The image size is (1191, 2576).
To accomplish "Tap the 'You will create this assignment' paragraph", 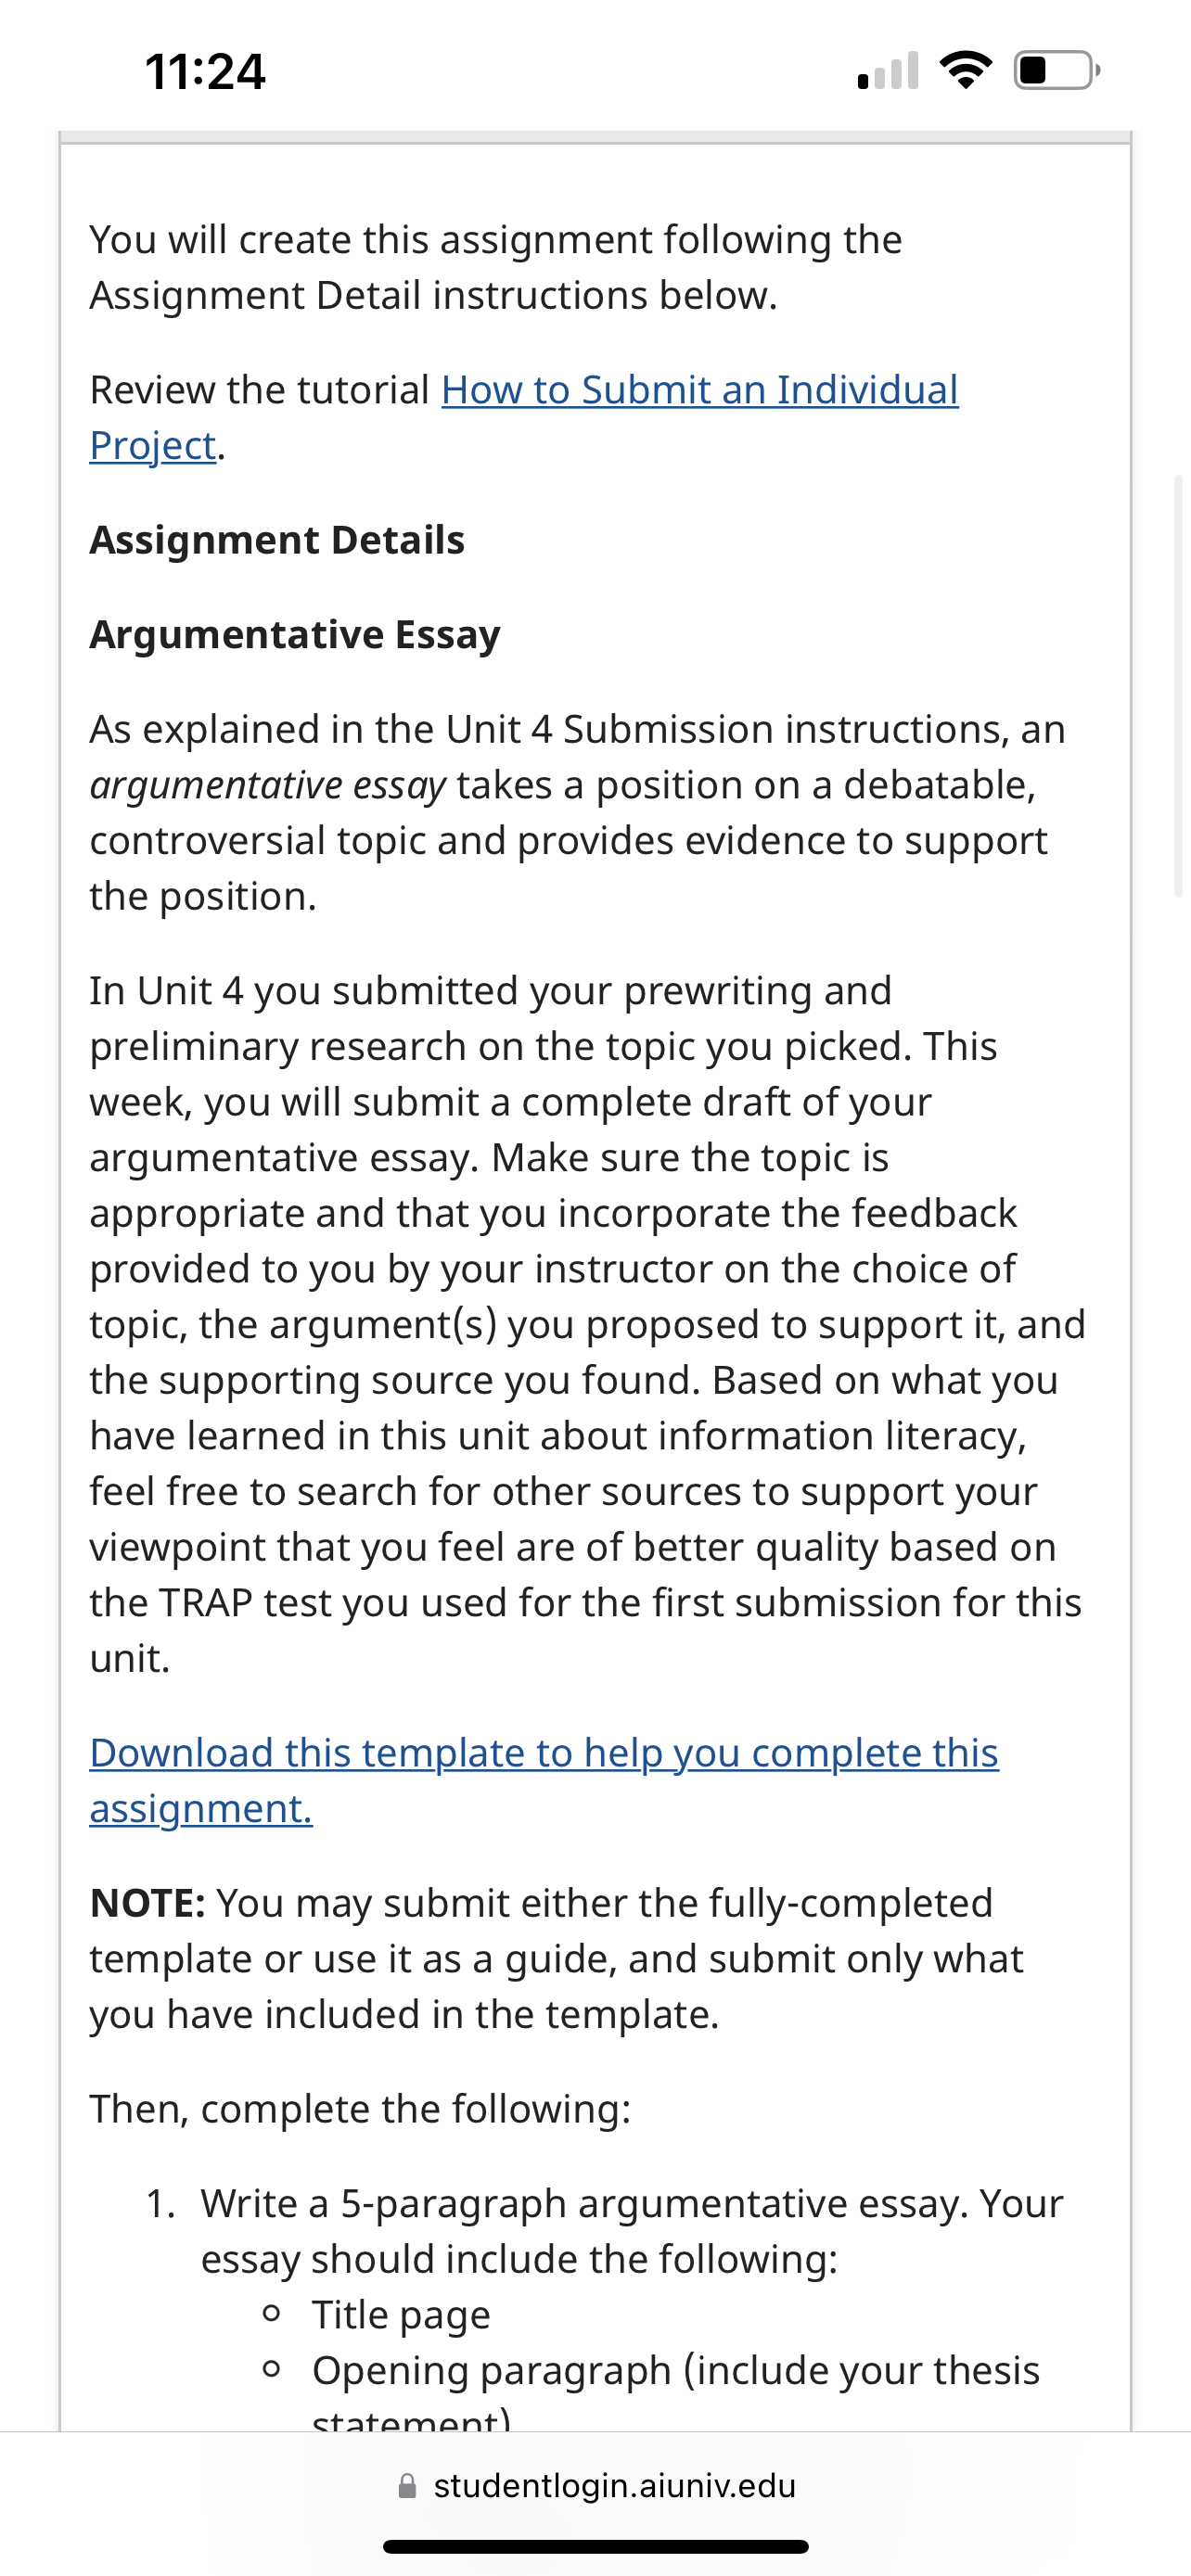I will pyautogui.click(x=496, y=267).
